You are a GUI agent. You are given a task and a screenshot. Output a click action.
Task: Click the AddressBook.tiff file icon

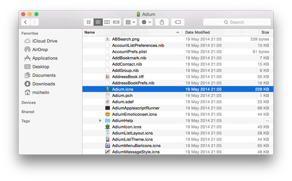(107, 77)
